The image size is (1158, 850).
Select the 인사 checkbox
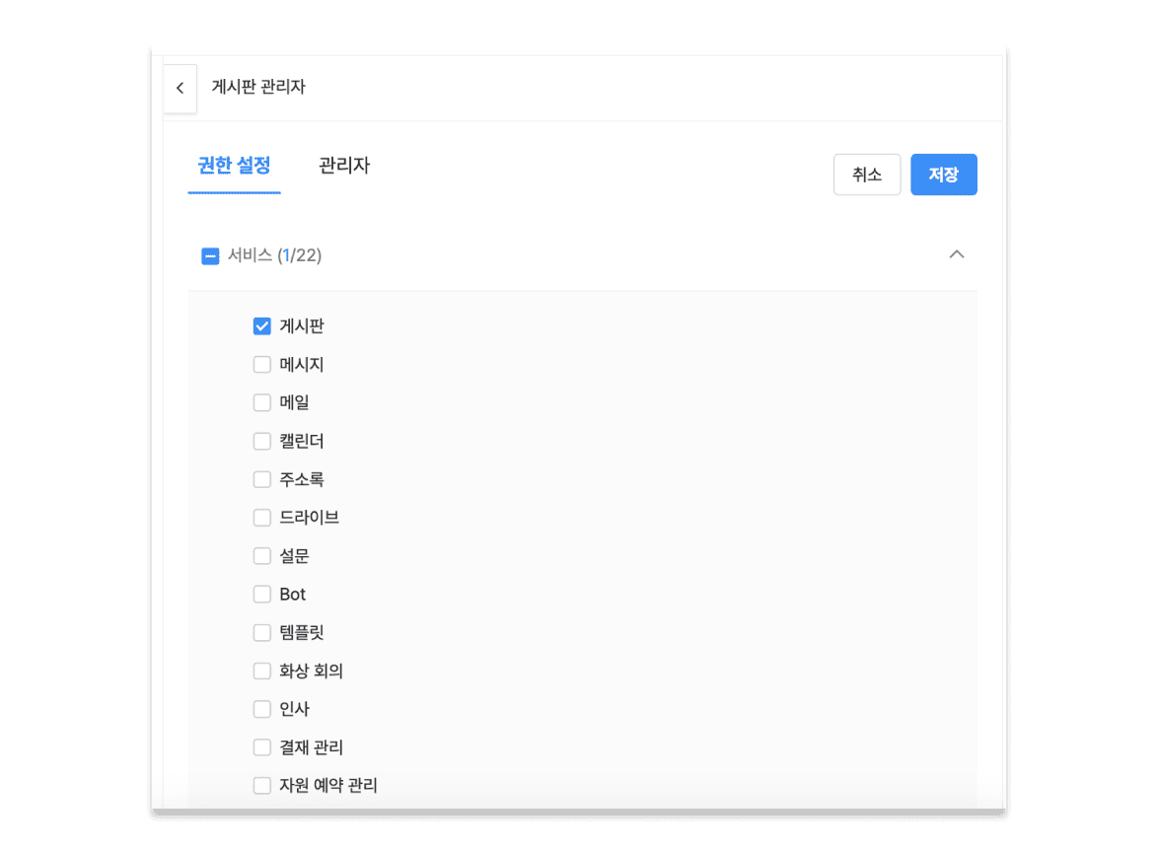point(261,709)
